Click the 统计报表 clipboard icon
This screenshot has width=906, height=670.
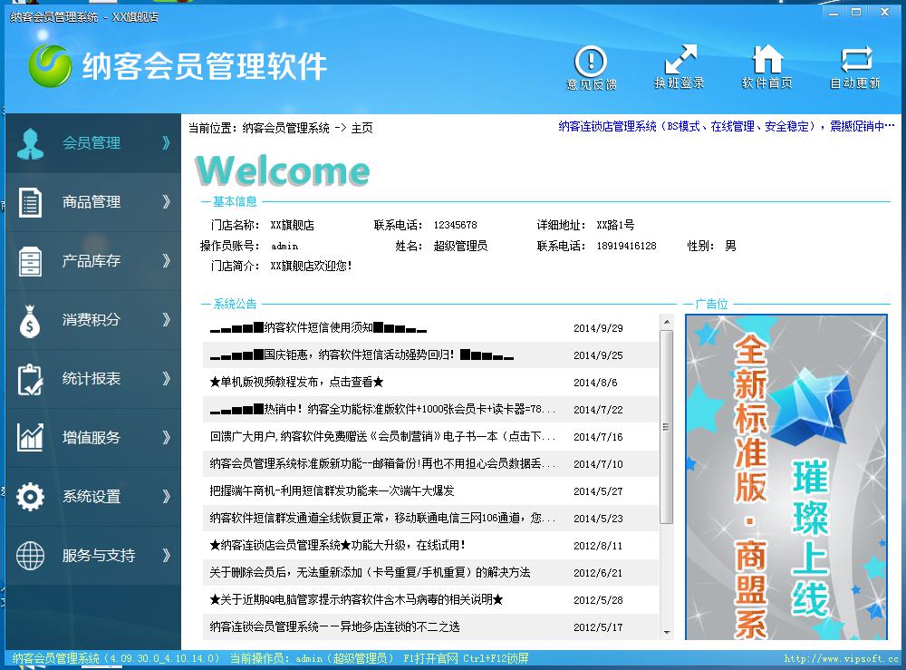tap(30, 379)
